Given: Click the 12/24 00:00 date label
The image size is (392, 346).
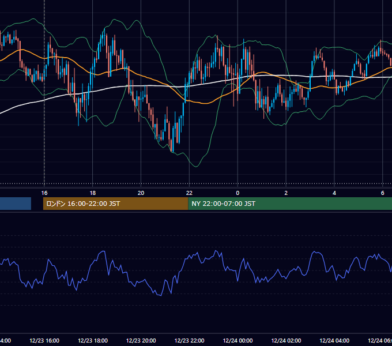Looking at the screenshot, I should (x=238, y=340).
